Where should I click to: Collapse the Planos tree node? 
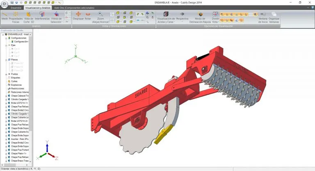pyautogui.click(x=6, y=60)
